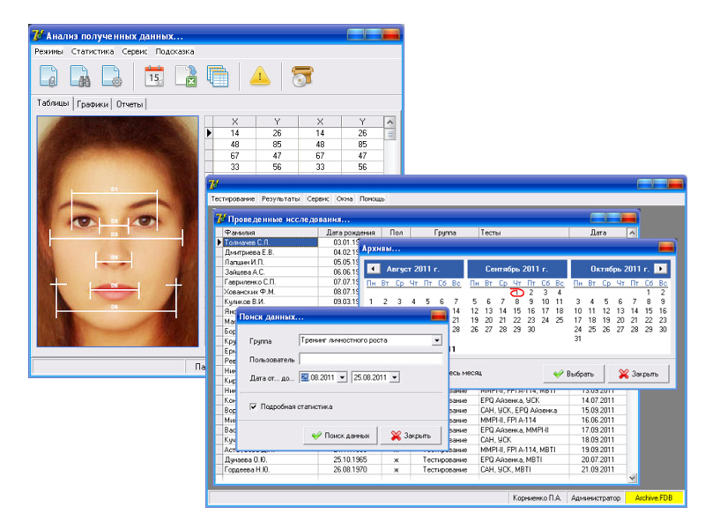The width and height of the screenshot is (705, 529).
Task: Go to next month in the Архивы calendar
Action: (x=660, y=268)
